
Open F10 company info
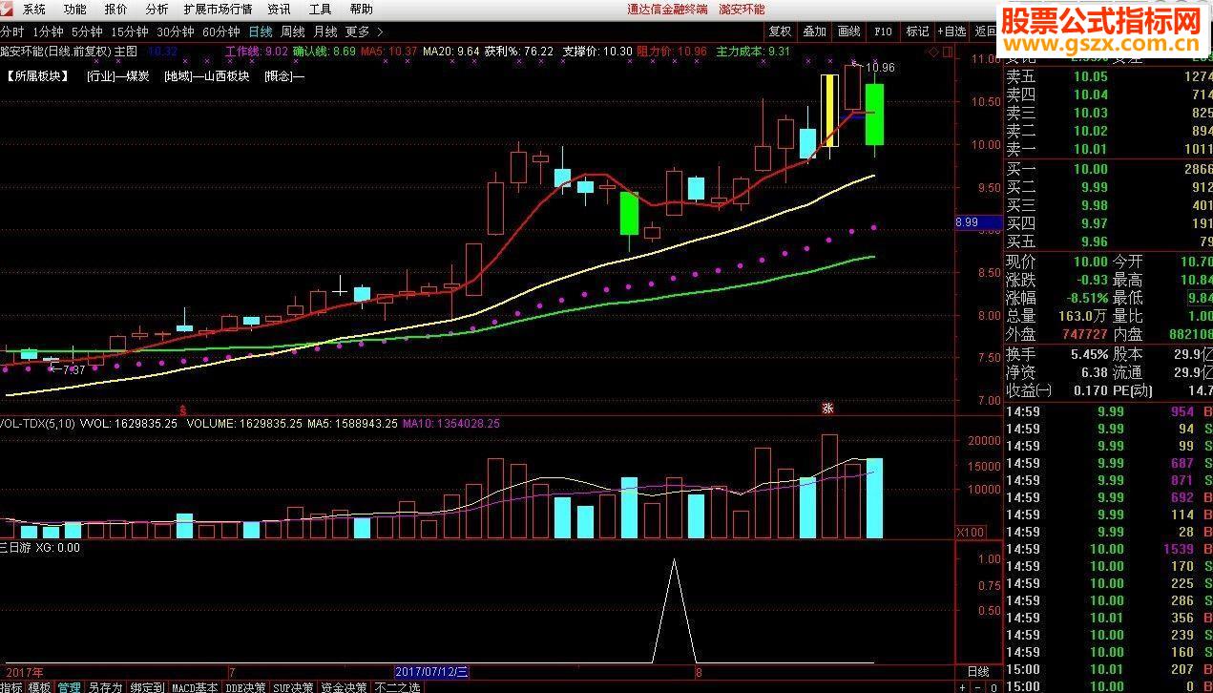pos(883,31)
